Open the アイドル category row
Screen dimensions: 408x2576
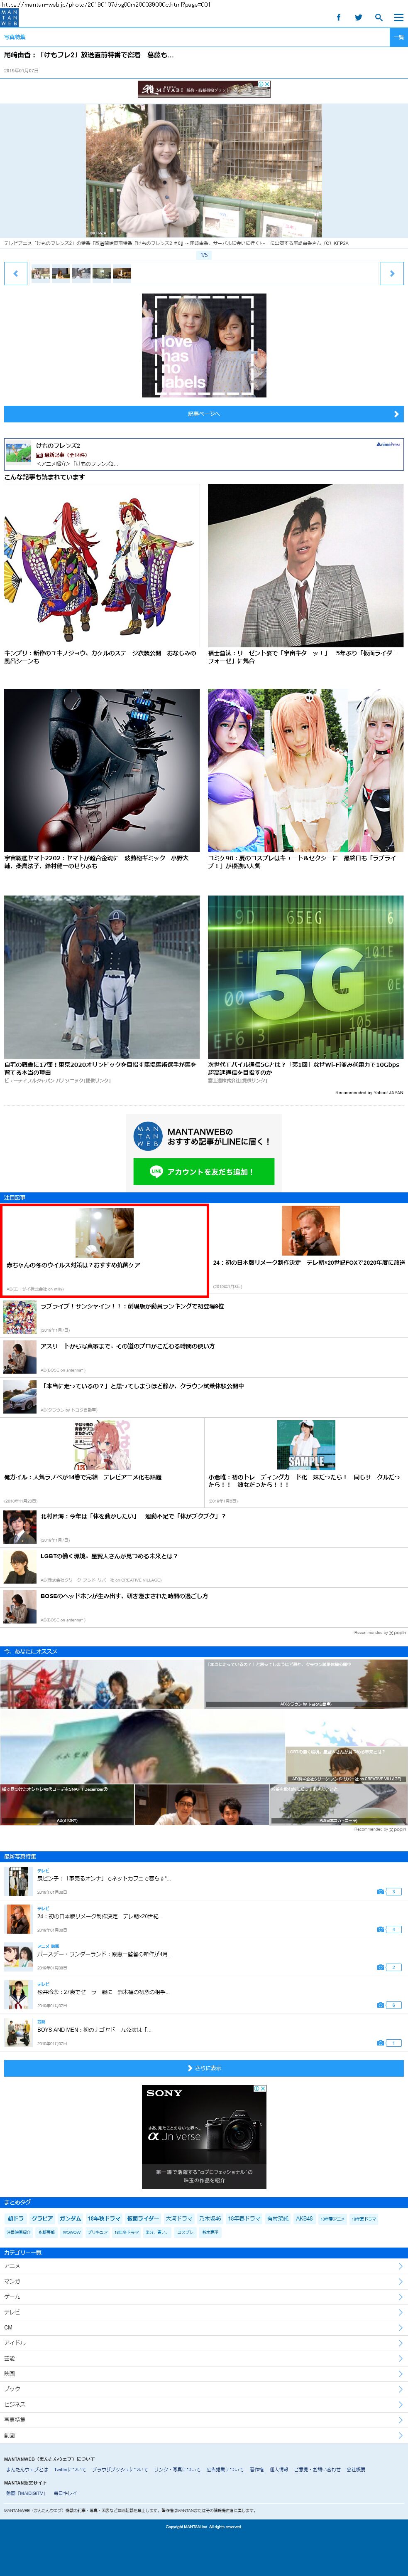(x=203, y=2343)
